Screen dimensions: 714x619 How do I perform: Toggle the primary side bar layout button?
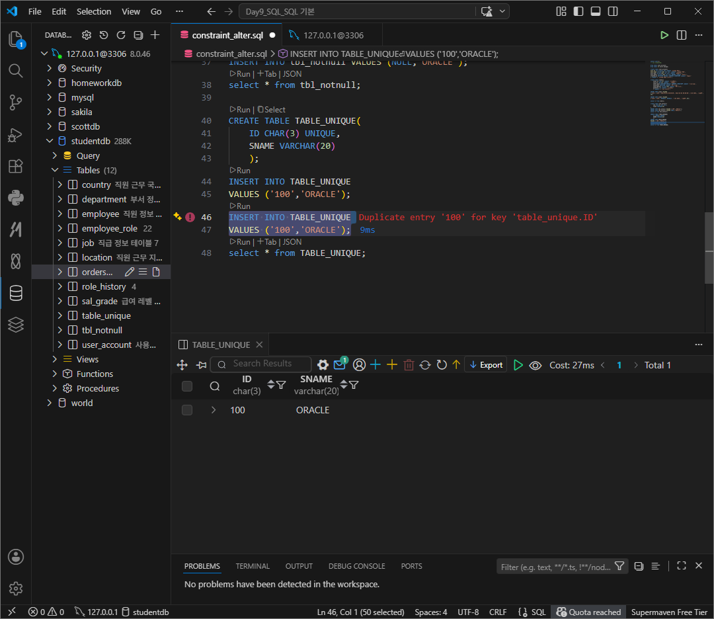point(578,11)
